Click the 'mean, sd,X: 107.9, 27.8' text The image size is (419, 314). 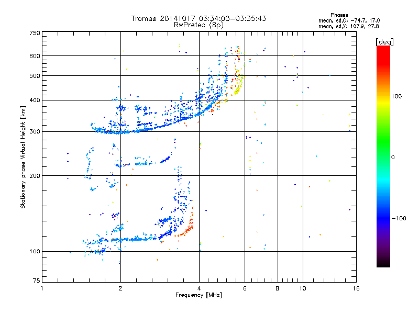click(x=348, y=26)
